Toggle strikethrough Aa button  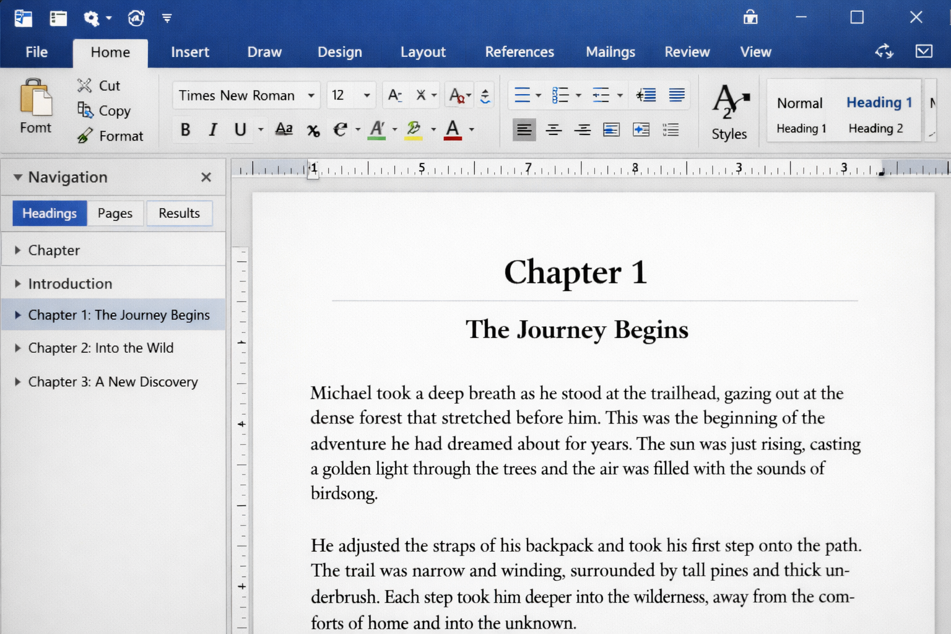[x=284, y=129]
